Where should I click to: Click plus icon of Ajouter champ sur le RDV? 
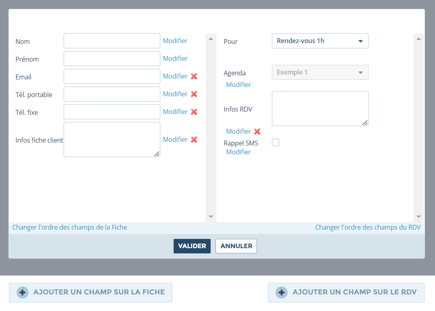click(282, 292)
